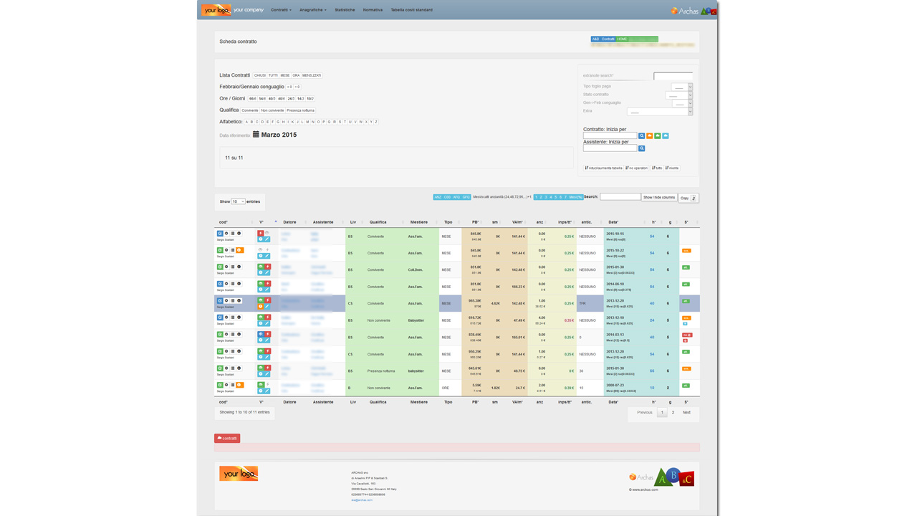Screen dimensions: 917x516
Task: Click the orange icon beside Contratto search
Action: tap(650, 135)
